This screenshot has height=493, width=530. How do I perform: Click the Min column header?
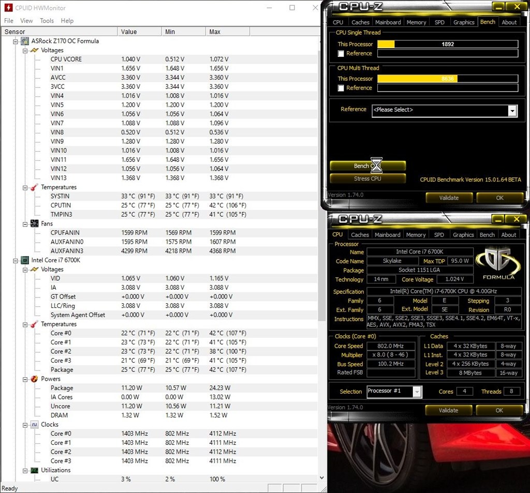(x=184, y=32)
